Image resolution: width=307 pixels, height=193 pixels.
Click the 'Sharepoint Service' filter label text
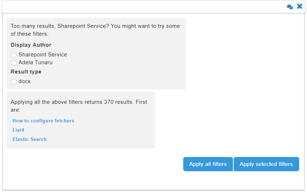[x=43, y=55]
